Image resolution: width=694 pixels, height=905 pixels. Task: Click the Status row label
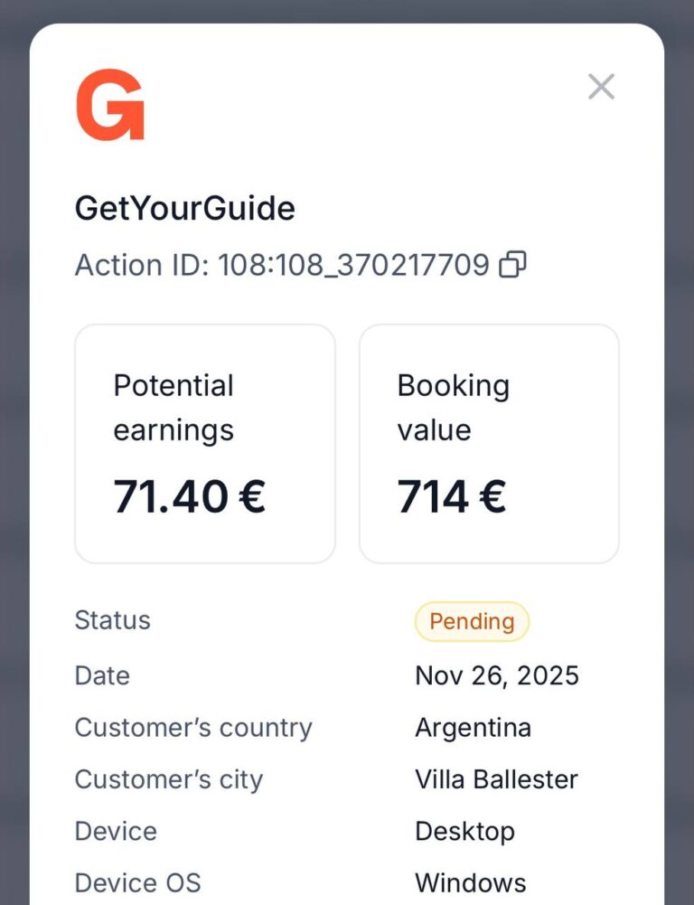click(x=112, y=620)
